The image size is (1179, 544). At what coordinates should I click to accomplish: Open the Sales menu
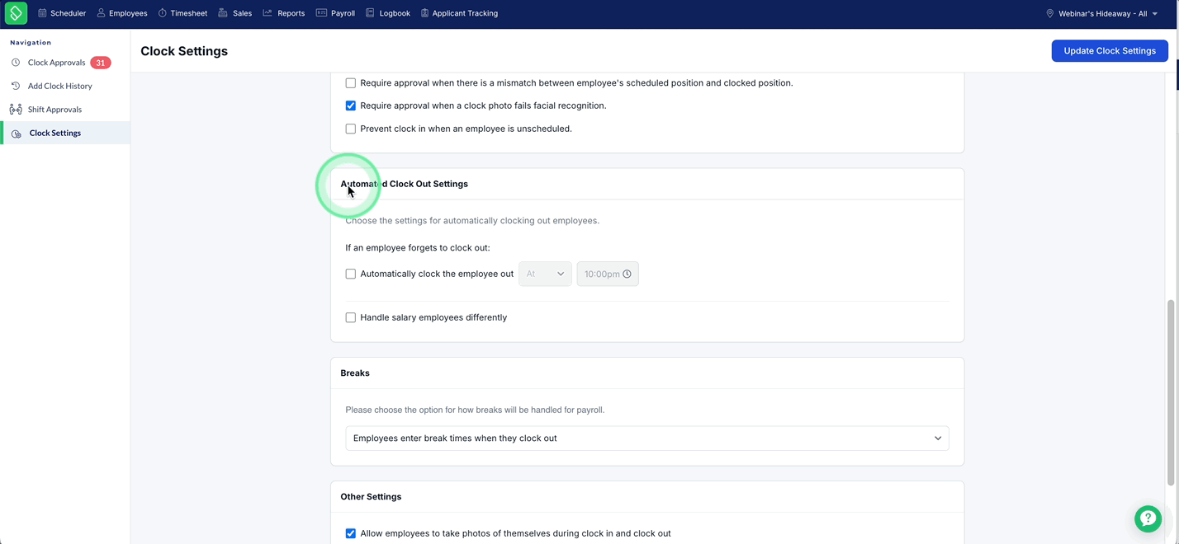(x=235, y=13)
